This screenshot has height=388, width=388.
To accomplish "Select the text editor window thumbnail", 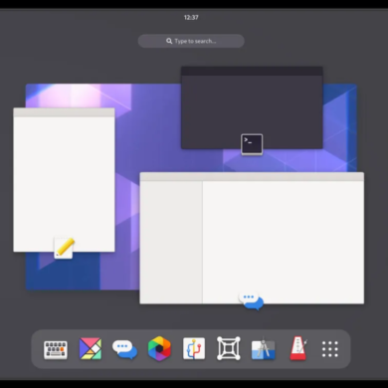I will click(x=64, y=180).
